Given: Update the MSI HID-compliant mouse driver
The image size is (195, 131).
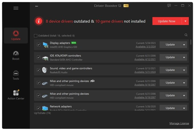Looking at the screenshot, I should 170,83.
